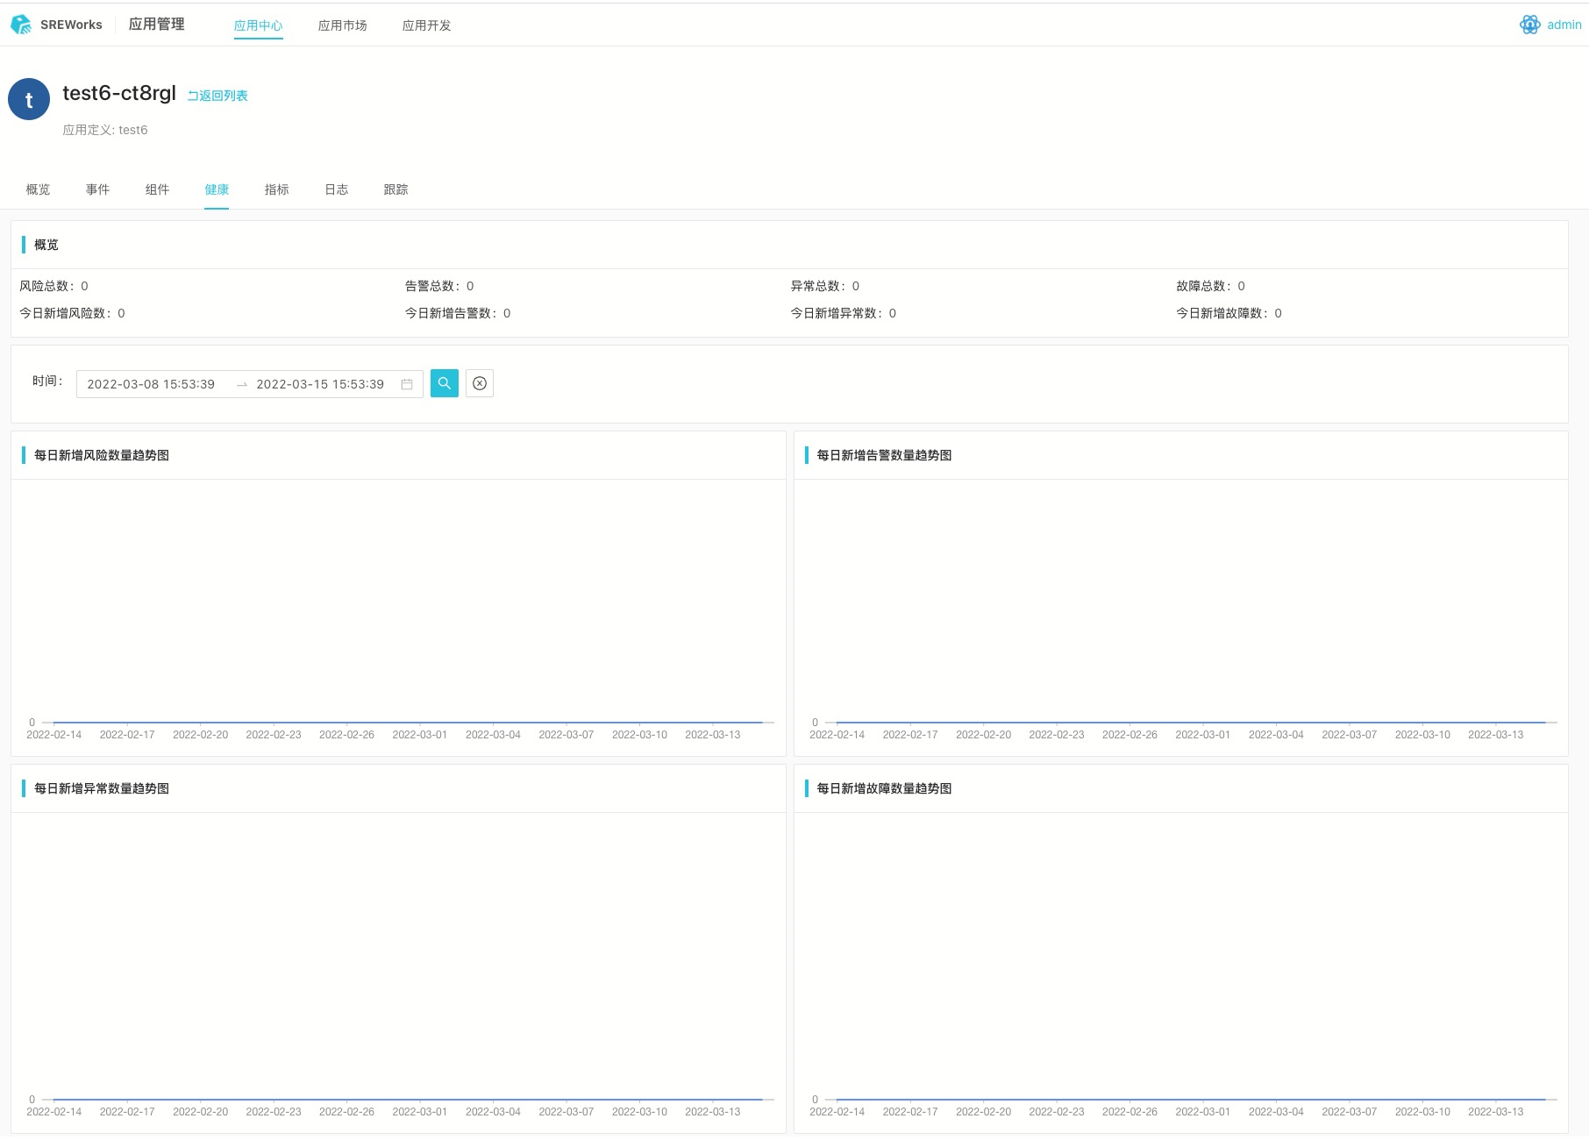Switch to the 指标 tab

pos(276,189)
